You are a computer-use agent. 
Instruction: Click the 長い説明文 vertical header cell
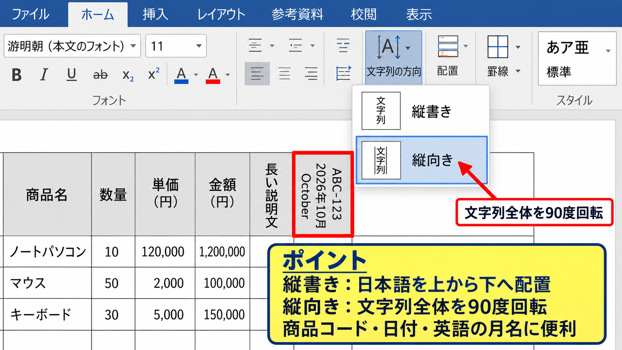pos(272,194)
